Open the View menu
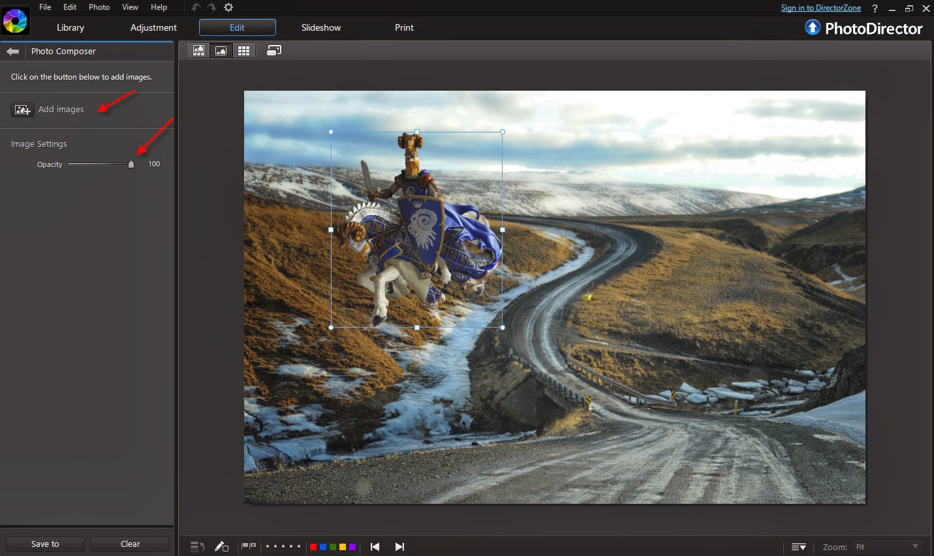Screen dimensions: 934x556 [130, 7]
